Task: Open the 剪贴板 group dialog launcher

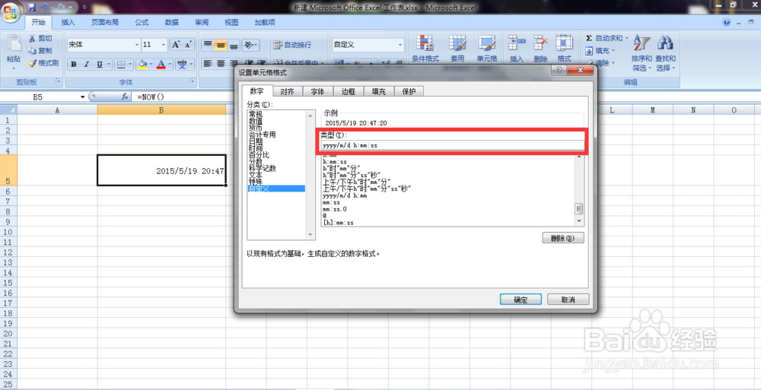Action: [x=59, y=81]
